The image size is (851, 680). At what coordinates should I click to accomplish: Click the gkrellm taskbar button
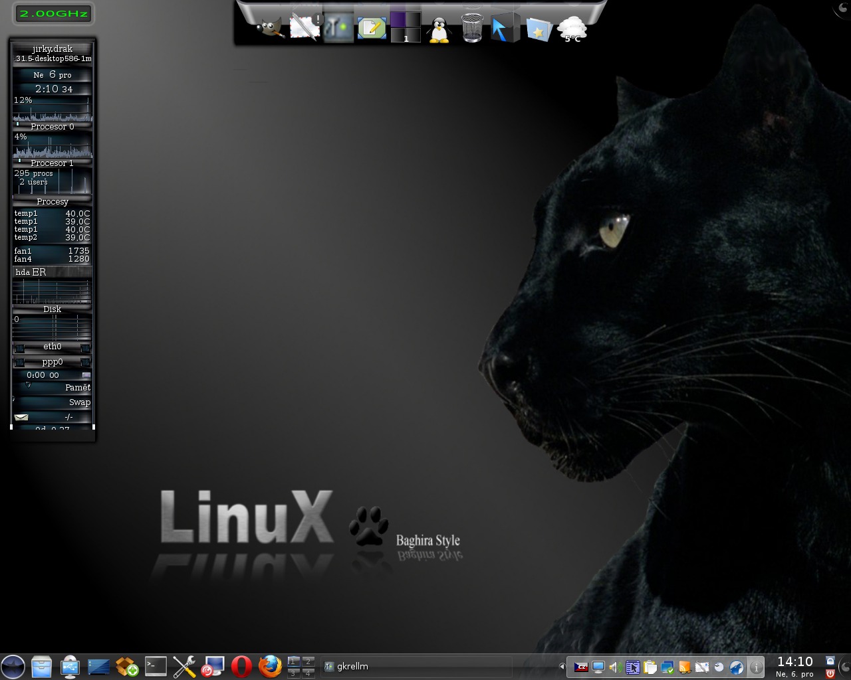click(416, 667)
